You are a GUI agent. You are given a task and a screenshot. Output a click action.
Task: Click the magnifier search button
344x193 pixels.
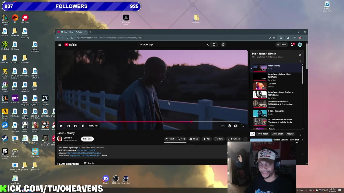(214, 44)
